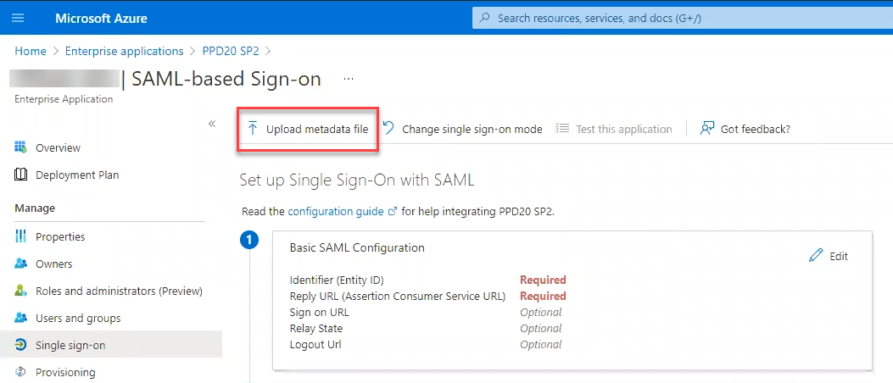This screenshot has height=383, width=893.
Task: Open Provisioning in the sidebar
Action: (65, 372)
